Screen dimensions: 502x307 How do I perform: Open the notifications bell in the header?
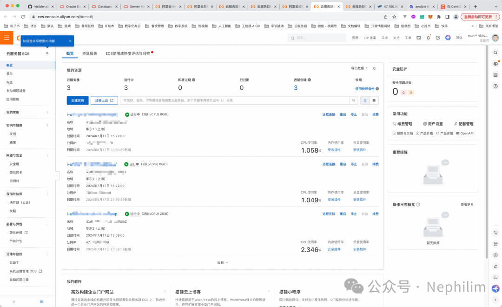pos(429,38)
